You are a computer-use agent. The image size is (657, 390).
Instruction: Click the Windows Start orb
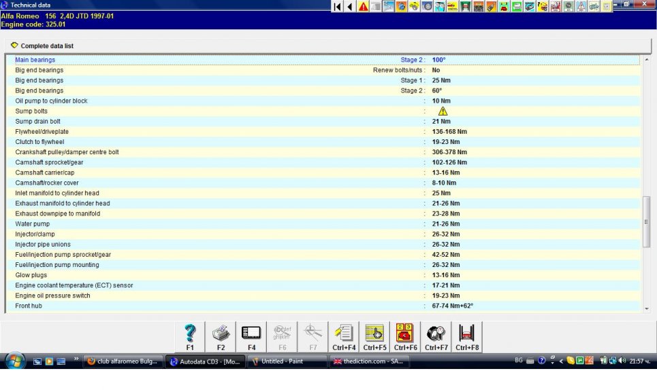[x=16, y=360]
